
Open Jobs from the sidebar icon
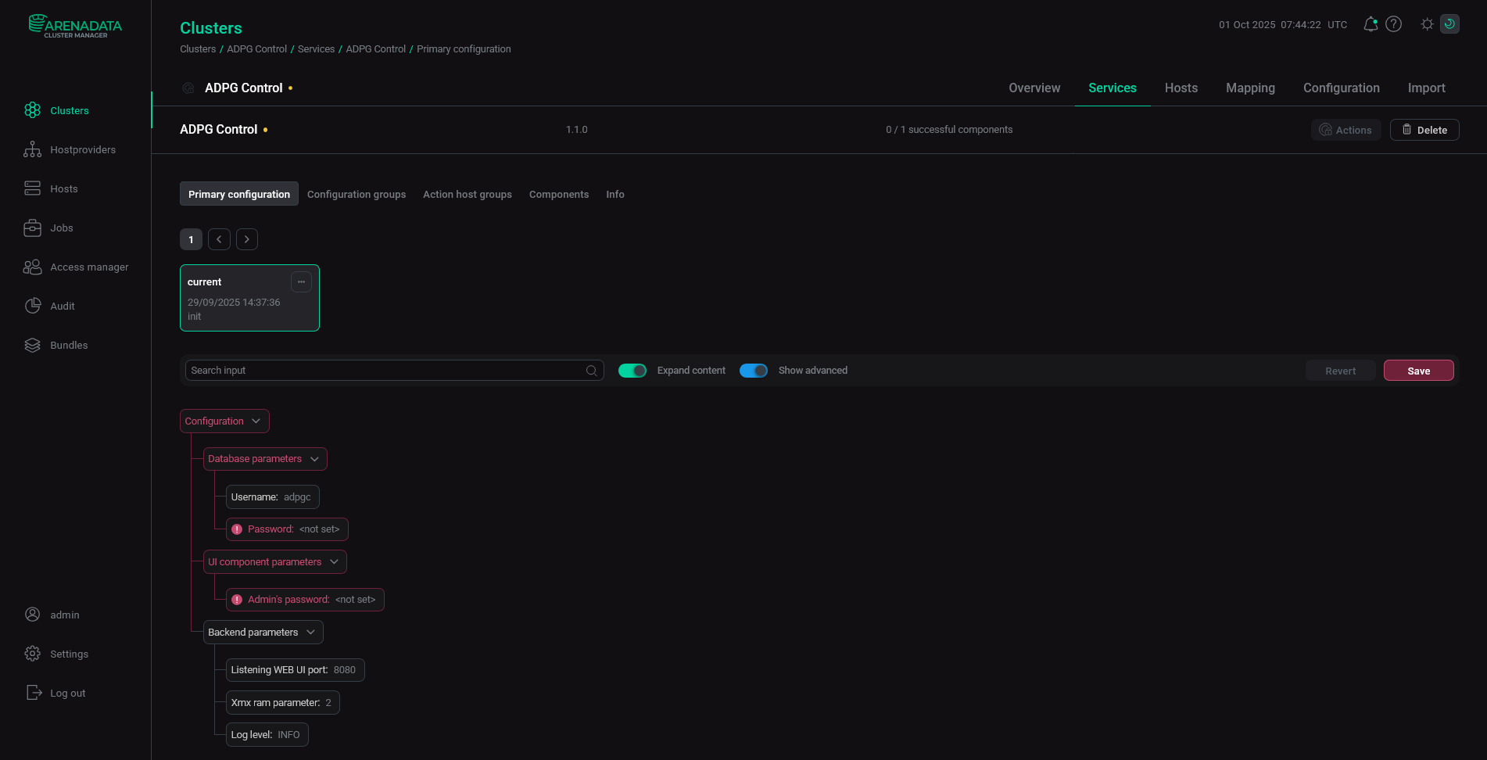[x=32, y=228]
